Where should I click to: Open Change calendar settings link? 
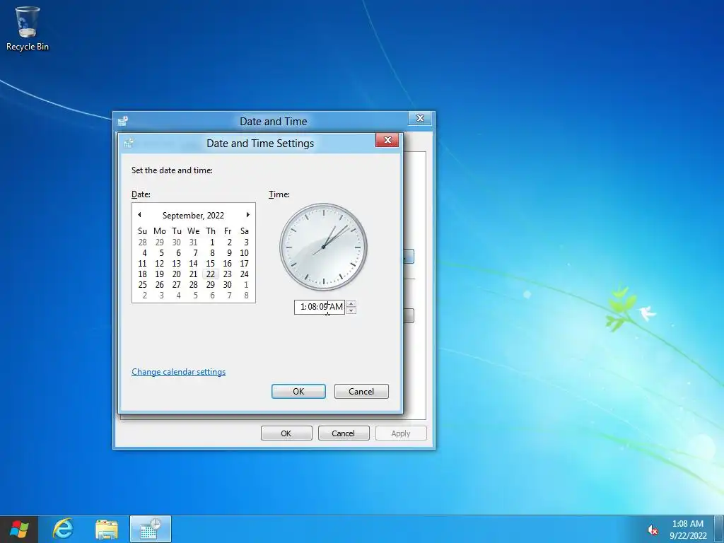coord(178,372)
